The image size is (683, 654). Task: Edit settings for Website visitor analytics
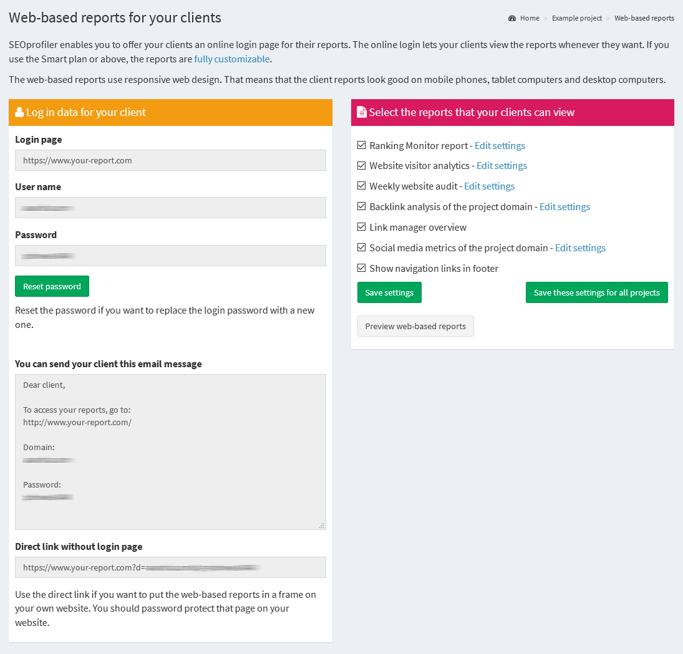tap(501, 165)
